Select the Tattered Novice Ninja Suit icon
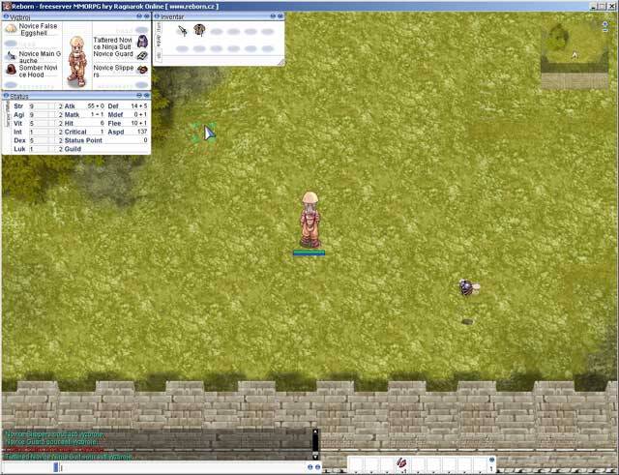Image resolution: width=619 pixels, height=475 pixels. coord(142,42)
